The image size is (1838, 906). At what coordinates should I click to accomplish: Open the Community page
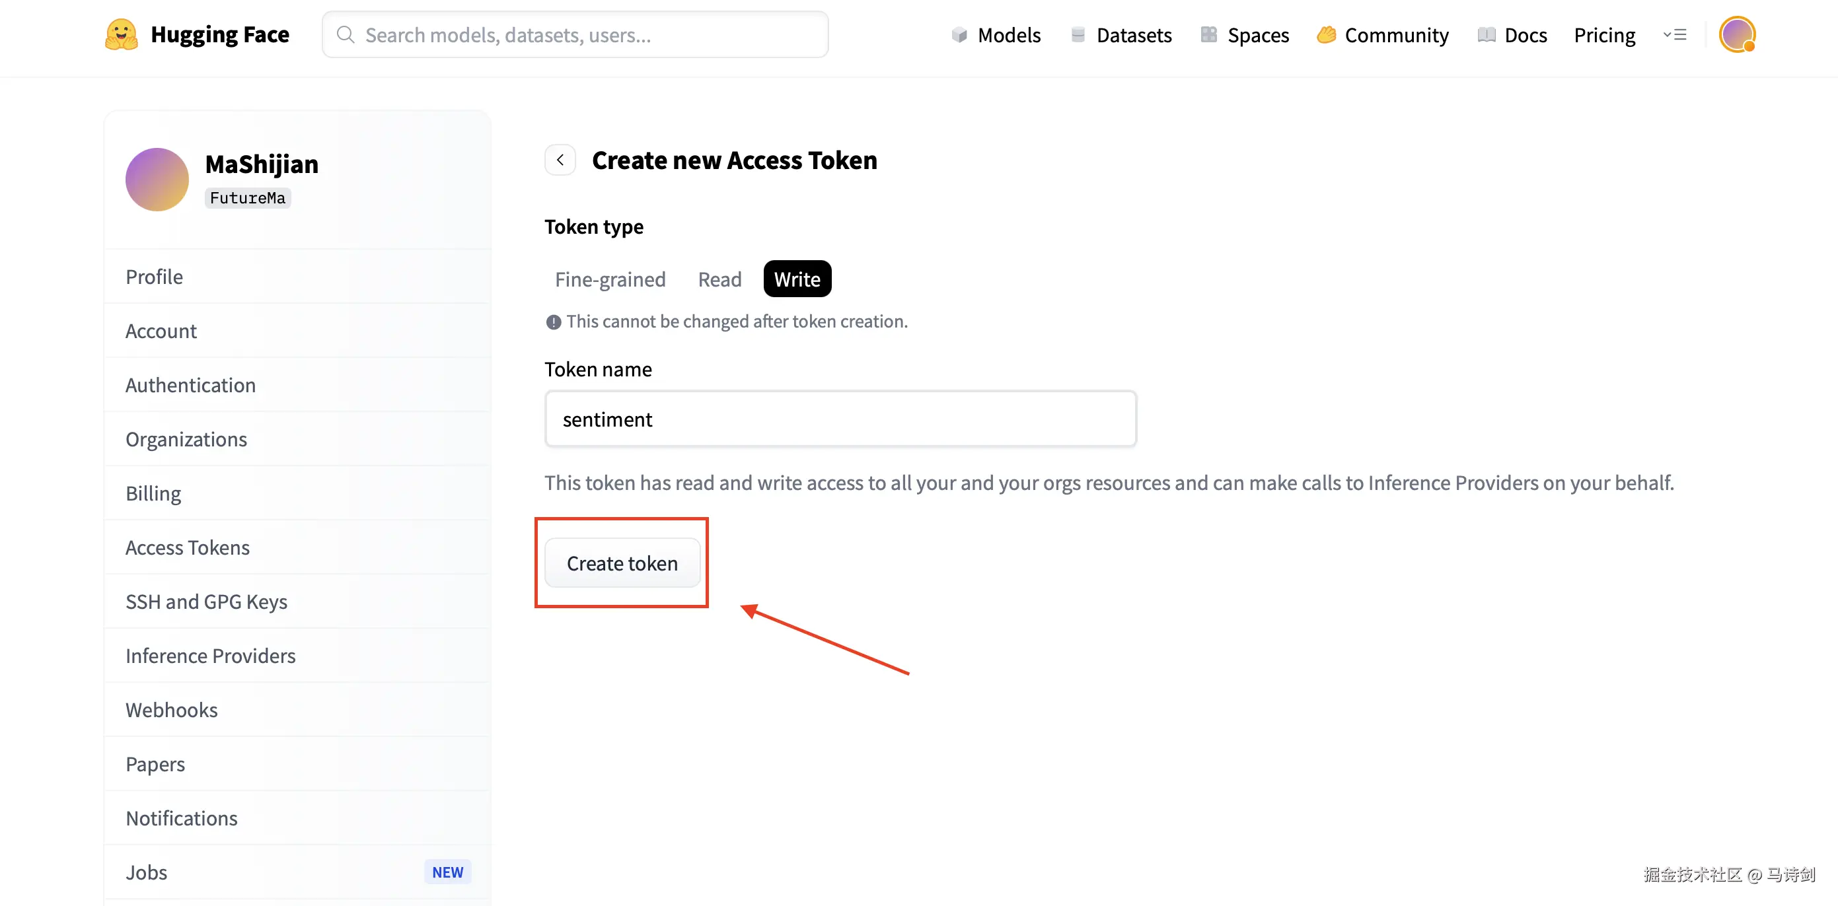(x=1383, y=35)
